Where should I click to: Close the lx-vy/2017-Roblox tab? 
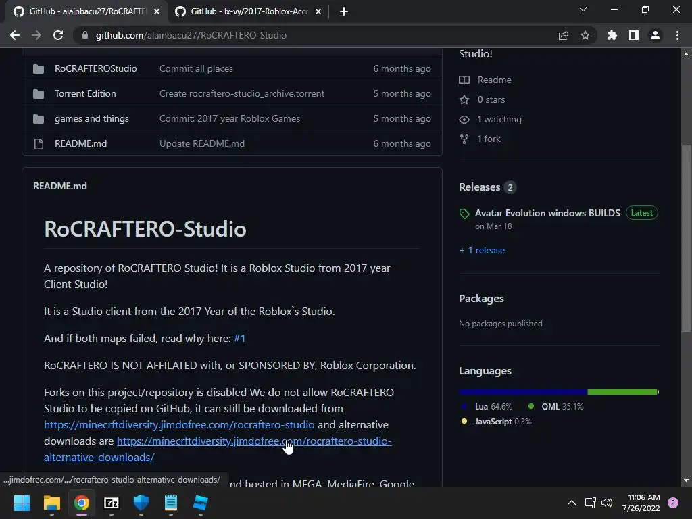pos(318,11)
